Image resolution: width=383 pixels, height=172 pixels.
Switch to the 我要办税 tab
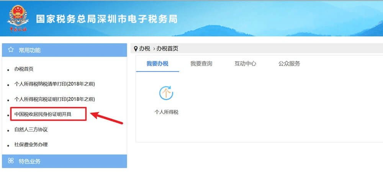tap(157, 64)
